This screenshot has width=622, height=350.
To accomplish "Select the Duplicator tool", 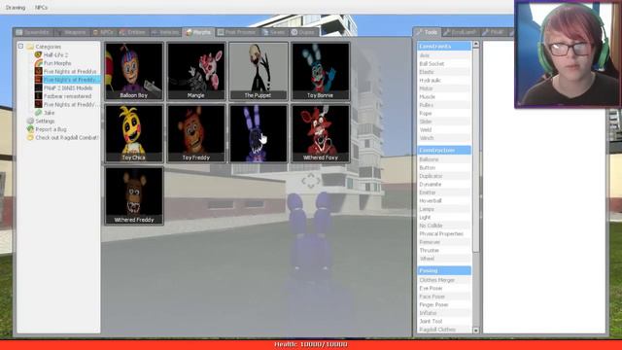I will click(444, 176).
